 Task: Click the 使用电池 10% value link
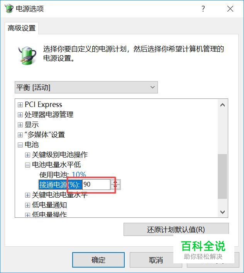pyautogui.click(x=79, y=175)
